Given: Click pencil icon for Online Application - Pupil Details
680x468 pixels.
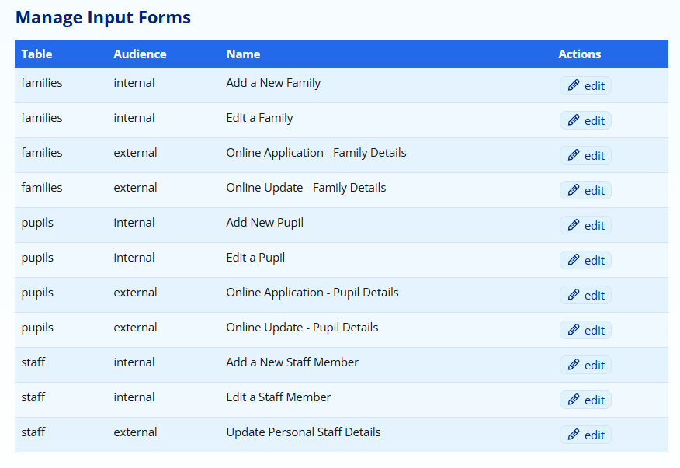Looking at the screenshot, I should [x=574, y=295].
